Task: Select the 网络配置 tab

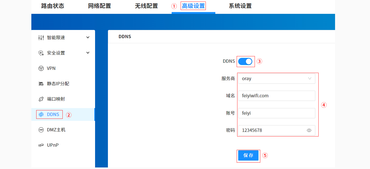Action: (99, 6)
